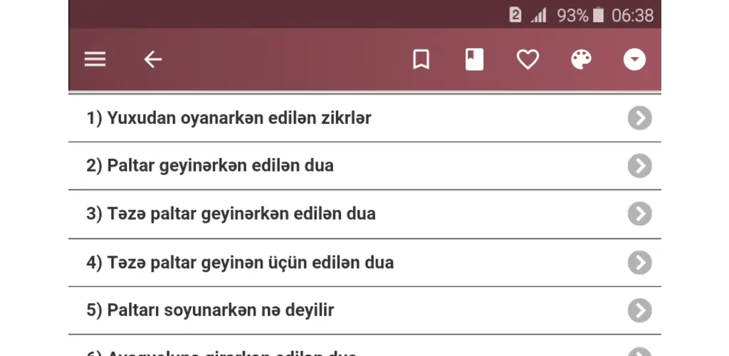The width and height of the screenshot is (729, 356).
Task: Tap arrow next to Paltar geyinərkən edilən dua
Action: 640,166
